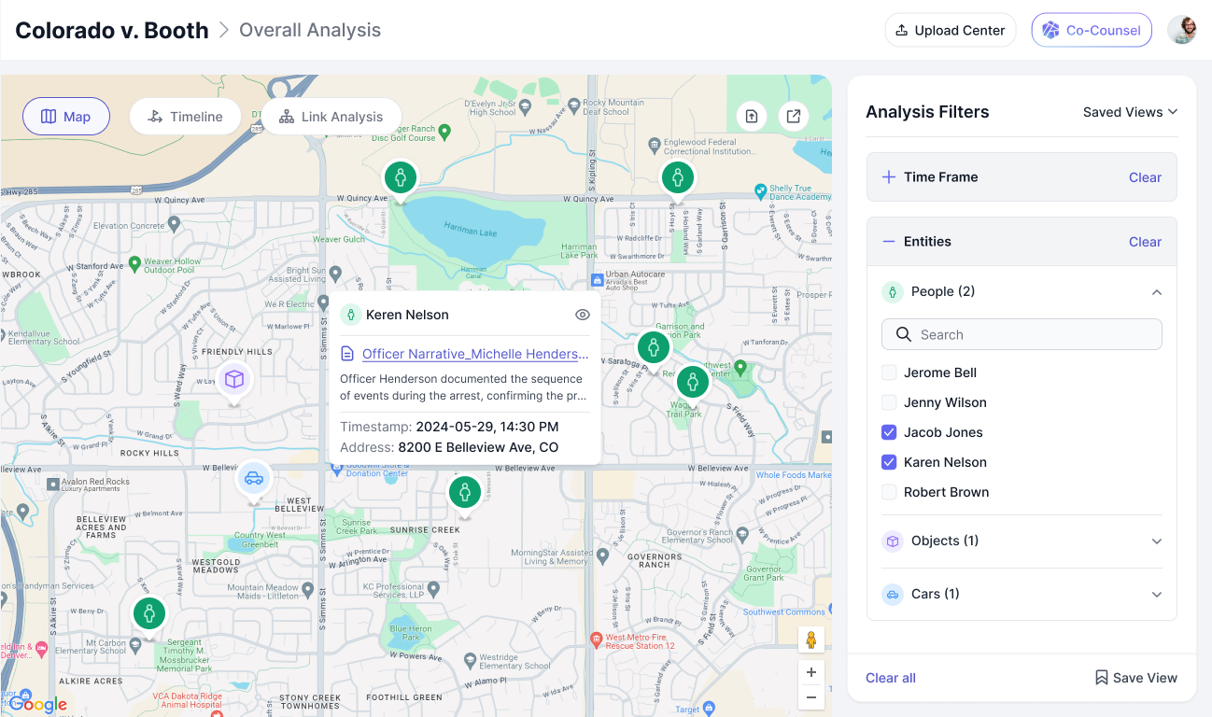Click the blue car map marker
The height and width of the screenshot is (717, 1212).
(x=253, y=480)
